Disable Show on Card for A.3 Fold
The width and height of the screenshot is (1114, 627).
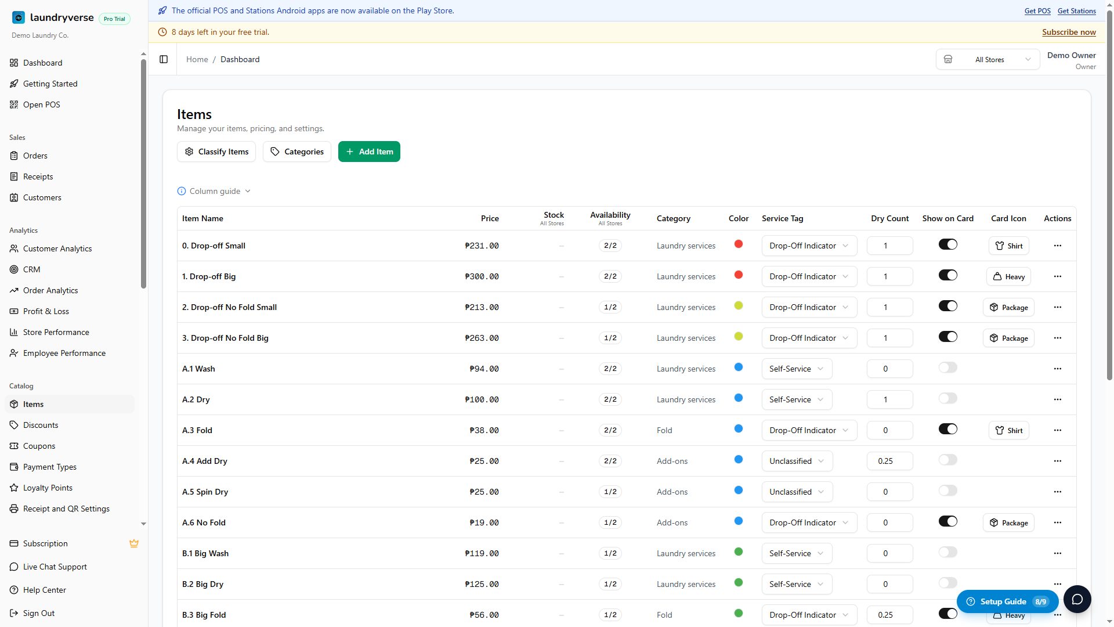tap(948, 429)
